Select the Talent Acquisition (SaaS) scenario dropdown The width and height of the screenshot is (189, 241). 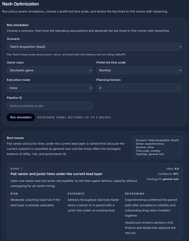[94, 47]
